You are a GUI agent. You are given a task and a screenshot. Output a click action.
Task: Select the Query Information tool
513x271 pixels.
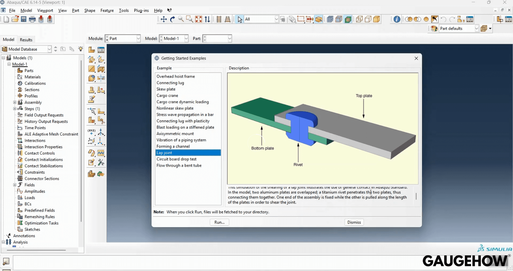[x=397, y=19]
